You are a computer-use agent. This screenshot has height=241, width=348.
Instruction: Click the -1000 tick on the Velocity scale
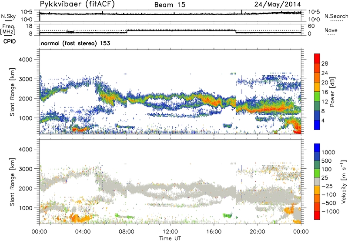click(331, 211)
